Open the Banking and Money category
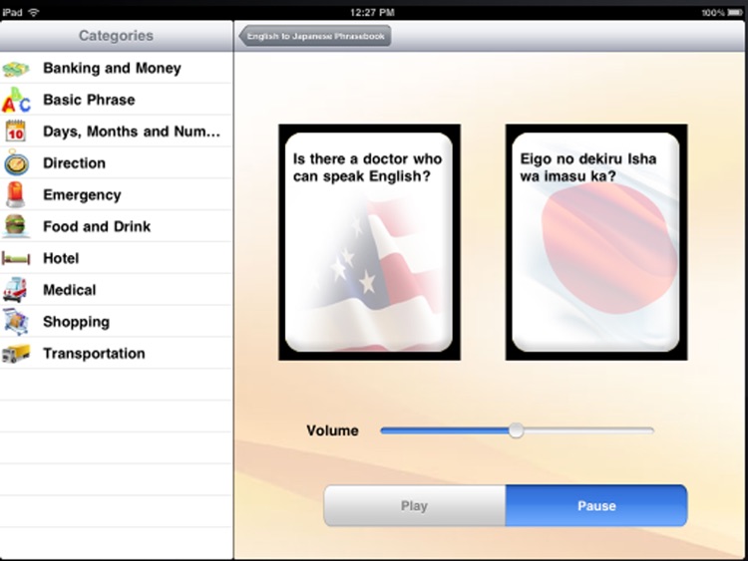This screenshot has width=748, height=561. pos(117,68)
